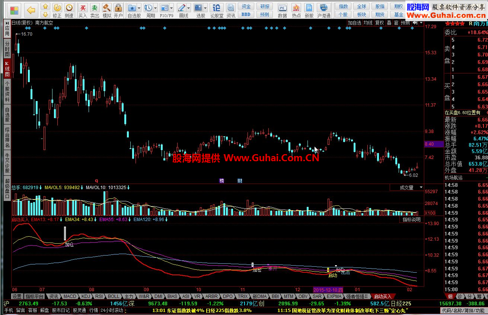488x315 pixels.
Task: Expand the 周期 period dropdown arrow
Action: pos(155,8)
